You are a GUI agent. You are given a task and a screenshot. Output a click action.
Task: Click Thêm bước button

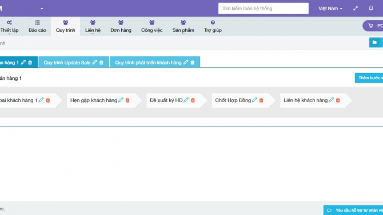point(369,78)
